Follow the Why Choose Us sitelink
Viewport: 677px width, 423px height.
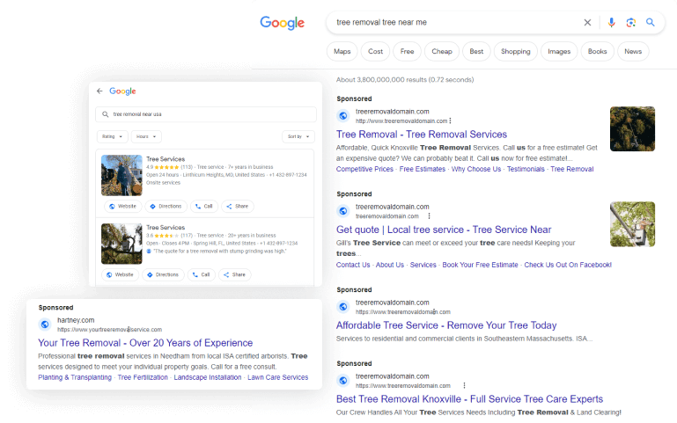coord(476,169)
